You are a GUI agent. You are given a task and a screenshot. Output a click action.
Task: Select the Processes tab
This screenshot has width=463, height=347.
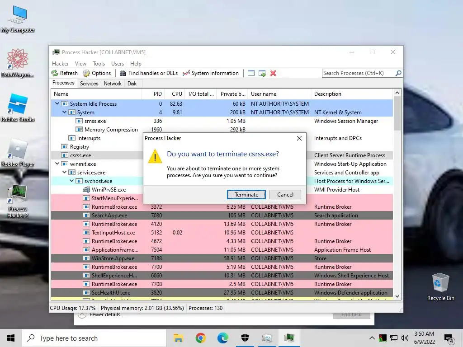[x=63, y=83]
